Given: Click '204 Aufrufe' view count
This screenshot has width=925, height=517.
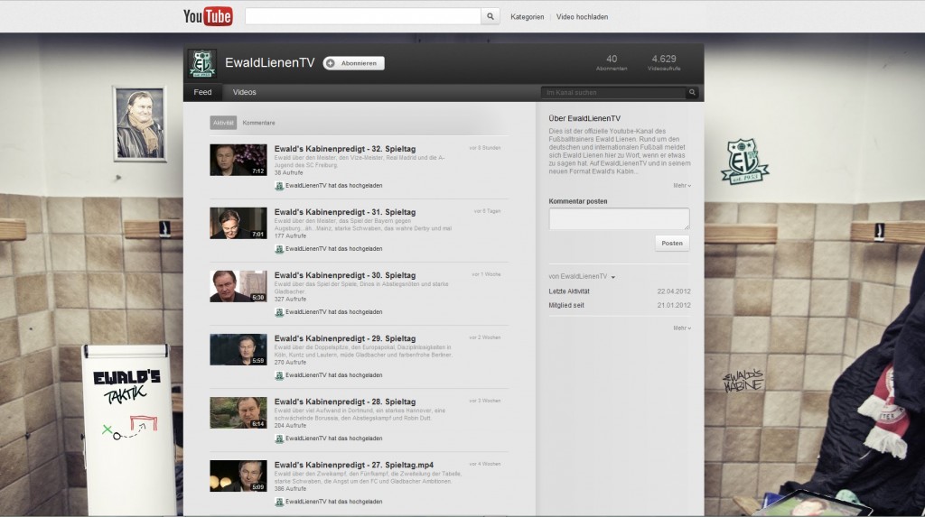Looking at the screenshot, I should coord(290,425).
